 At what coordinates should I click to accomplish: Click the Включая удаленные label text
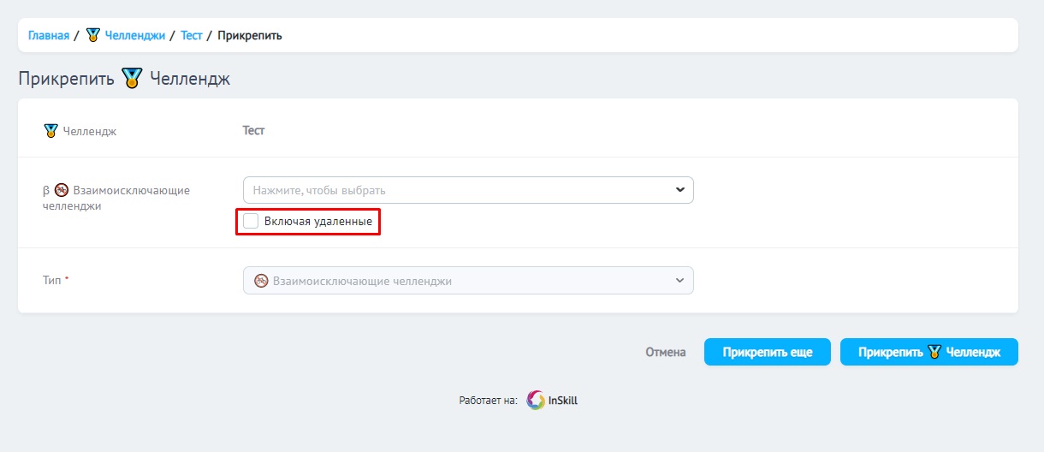pos(317,221)
